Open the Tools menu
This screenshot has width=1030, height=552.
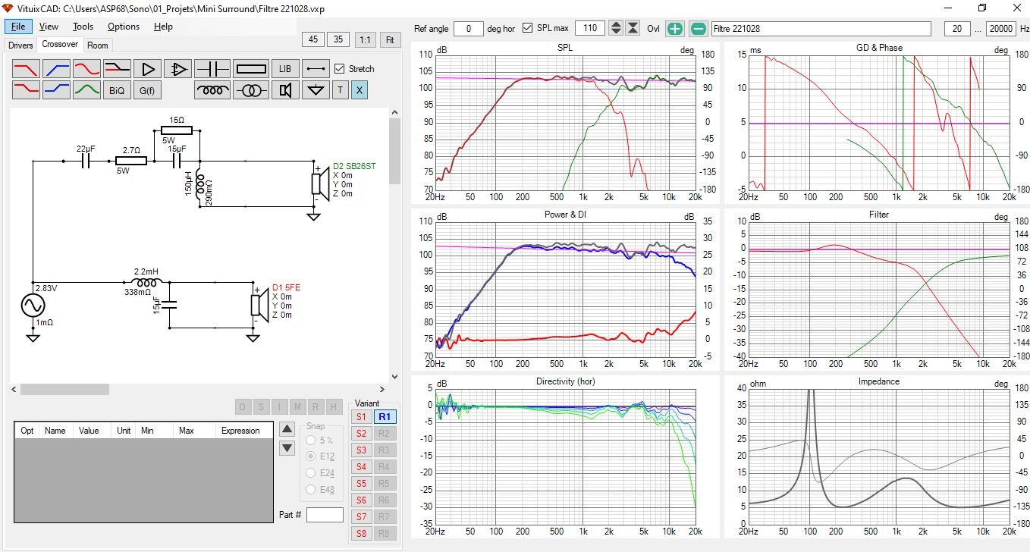point(83,27)
